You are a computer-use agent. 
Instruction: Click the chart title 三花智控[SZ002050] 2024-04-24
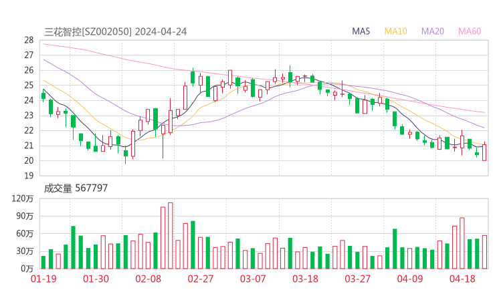pyautogui.click(x=116, y=32)
